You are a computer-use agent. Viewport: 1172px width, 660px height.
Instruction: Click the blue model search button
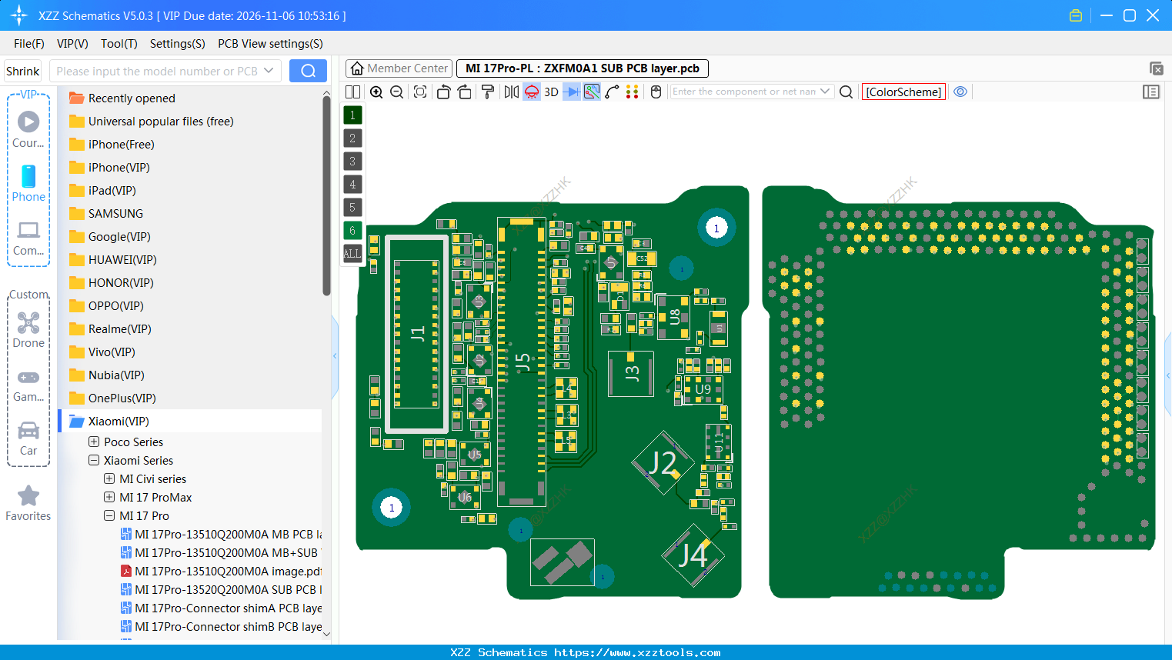[x=308, y=71]
